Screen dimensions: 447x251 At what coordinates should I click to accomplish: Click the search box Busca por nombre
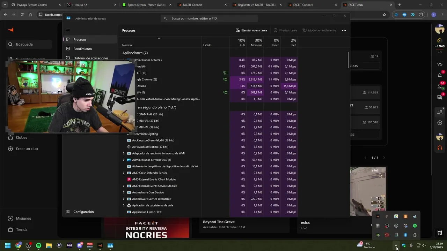pyautogui.click(x=209, y=18)
